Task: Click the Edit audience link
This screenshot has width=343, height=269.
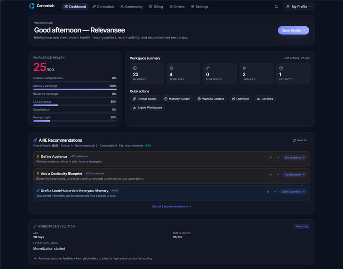Action: pyautogui.click(x=295, y=157)
